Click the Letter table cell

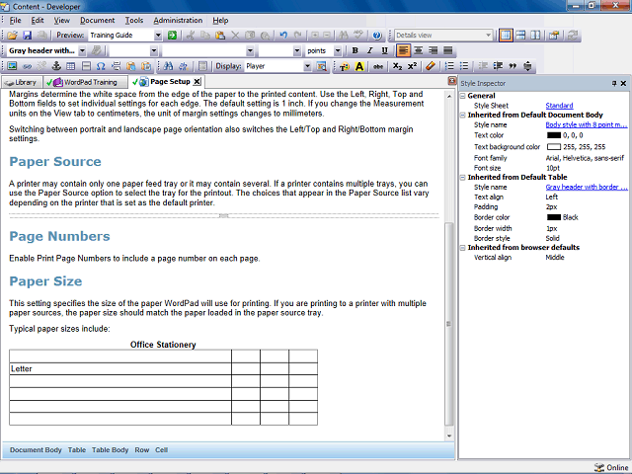[120, 369]
